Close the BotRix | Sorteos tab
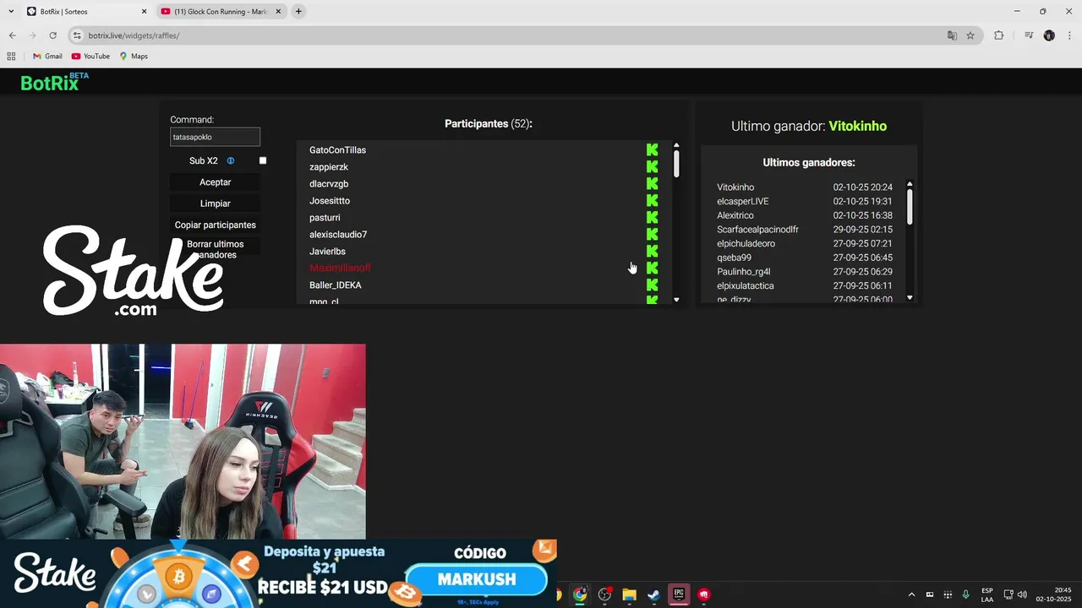The image size is (1082, 608). click(x=144, y=12)
